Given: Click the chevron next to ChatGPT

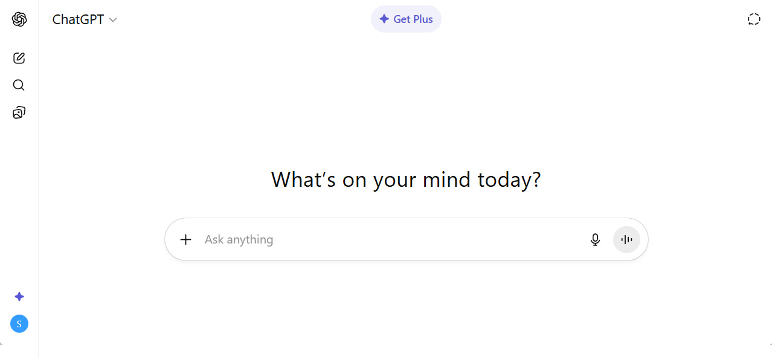Looking at the screenshot, I should pyautogui.click(x=113, y=20).
